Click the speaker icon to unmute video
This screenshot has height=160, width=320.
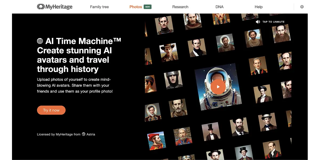click(x=258, y=22)
